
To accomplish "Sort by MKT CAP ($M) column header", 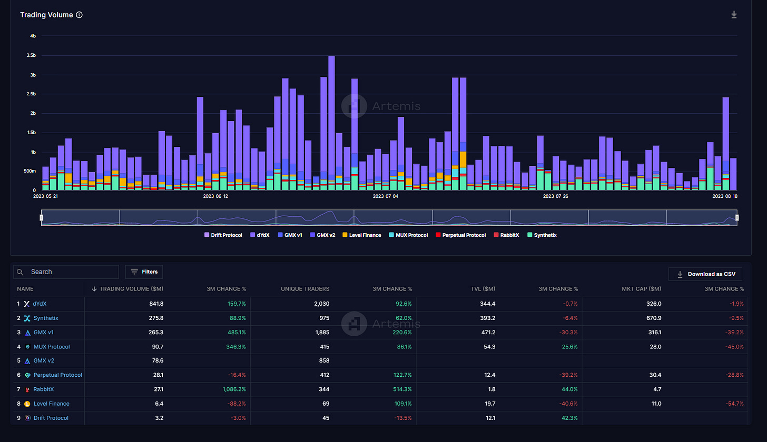I will click(x=641, y=289).
